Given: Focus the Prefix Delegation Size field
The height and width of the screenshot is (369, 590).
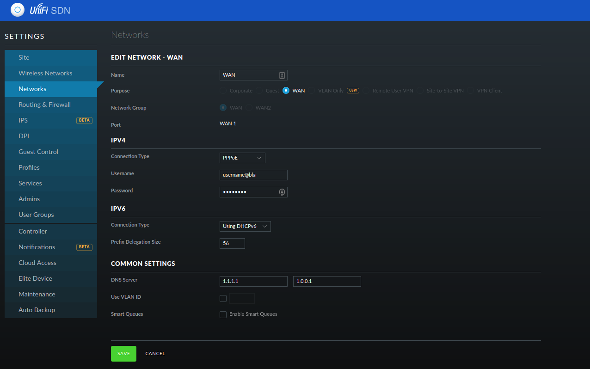Looking at the screenshot, I should point(232,243).
